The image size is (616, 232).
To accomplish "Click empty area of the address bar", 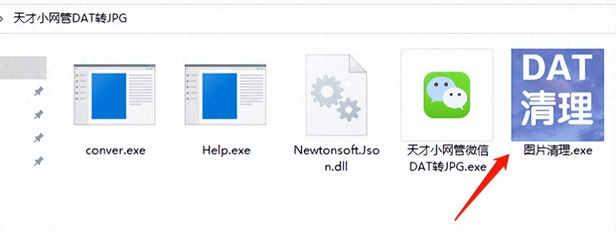I will coord(369,18).
